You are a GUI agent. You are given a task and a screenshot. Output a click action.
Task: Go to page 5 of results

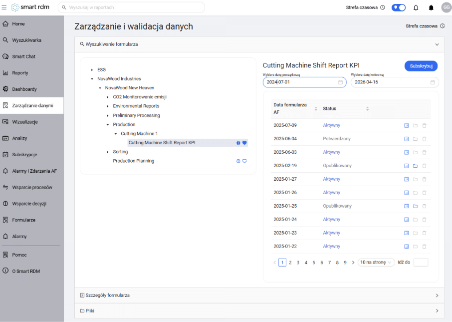pos(314,263)
